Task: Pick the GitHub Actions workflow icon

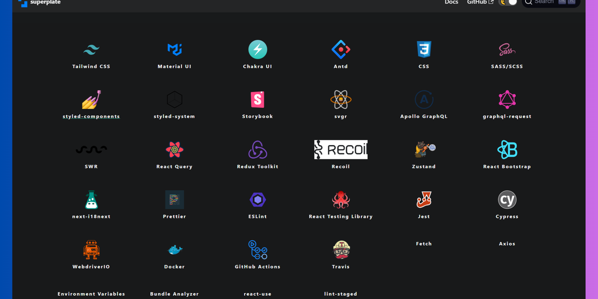Action: click(x=258, y=250)
